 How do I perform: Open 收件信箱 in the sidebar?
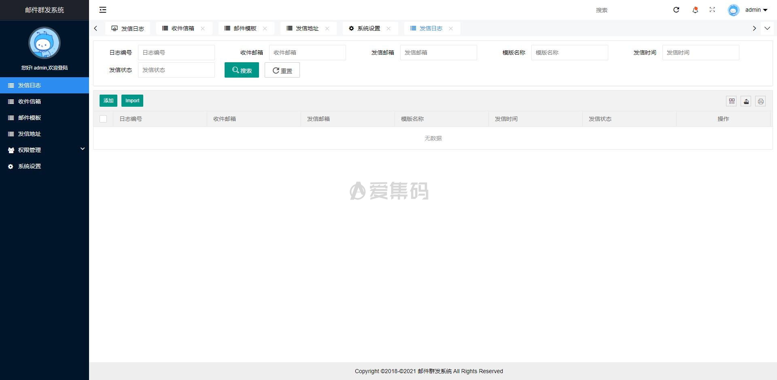tap(45, 101)
